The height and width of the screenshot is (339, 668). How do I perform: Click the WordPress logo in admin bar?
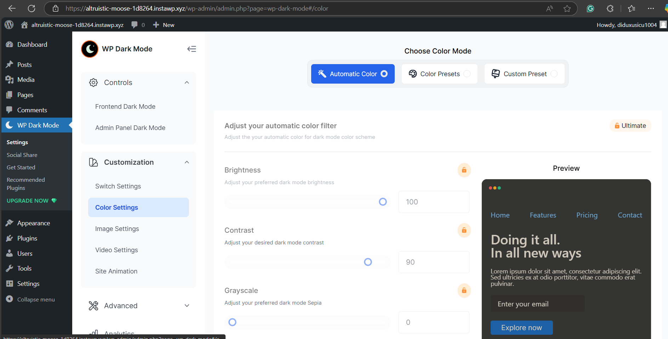(9, 25)
